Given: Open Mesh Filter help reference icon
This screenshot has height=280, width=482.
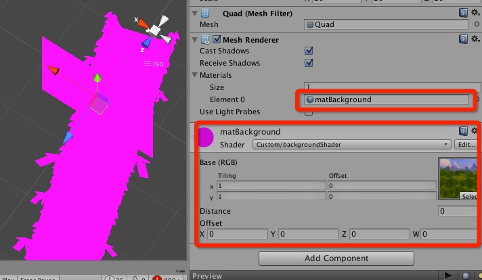Looking at the screenshot, I should pos(463,12).
